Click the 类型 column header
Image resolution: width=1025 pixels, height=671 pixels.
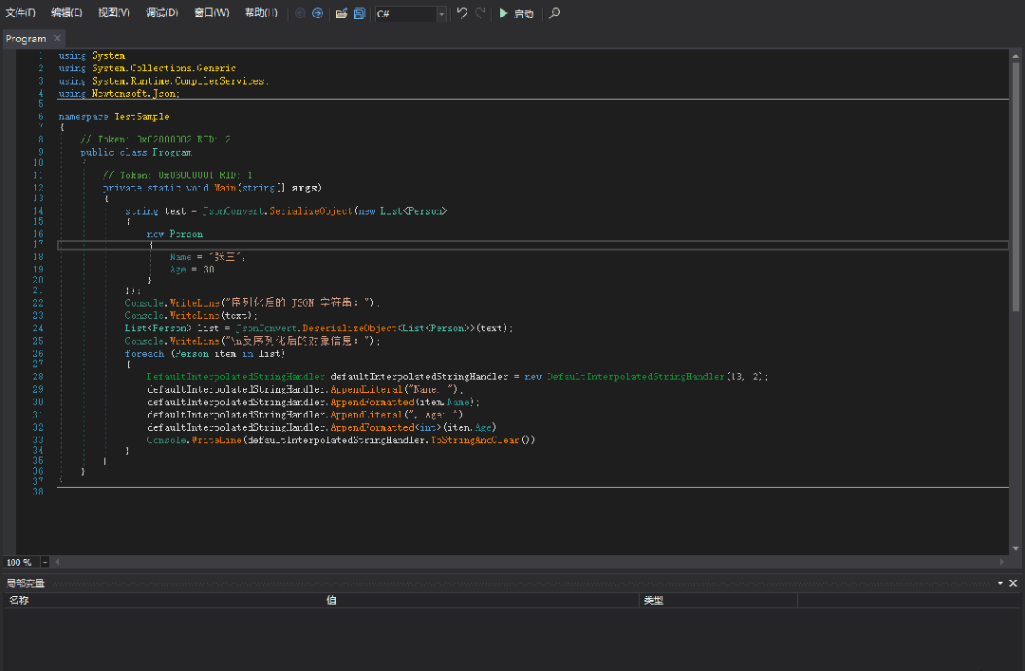click(653, 600)
